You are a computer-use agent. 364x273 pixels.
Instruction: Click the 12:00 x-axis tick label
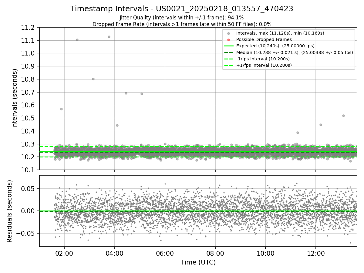316,253
